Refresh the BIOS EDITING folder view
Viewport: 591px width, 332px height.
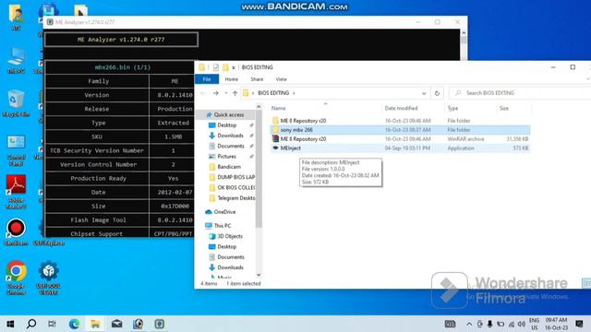click(437, 93)
